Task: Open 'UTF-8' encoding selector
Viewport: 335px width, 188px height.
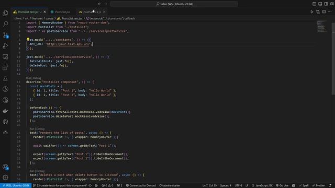Action: pyautogui.click(x=239, y=185)
